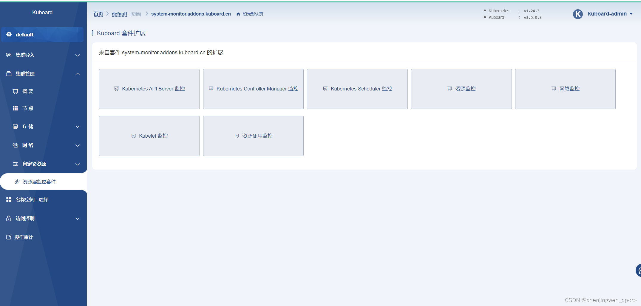Open the 网络监控 card
Image resolution: width=641 pixels, height=306 pixels.
tap(565, 89)
